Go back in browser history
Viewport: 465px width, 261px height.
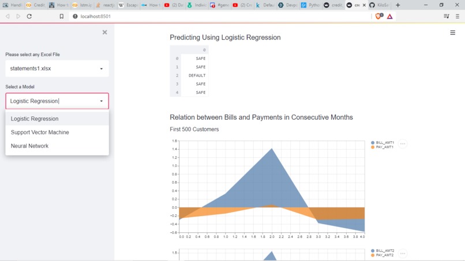tap(7, 16)
